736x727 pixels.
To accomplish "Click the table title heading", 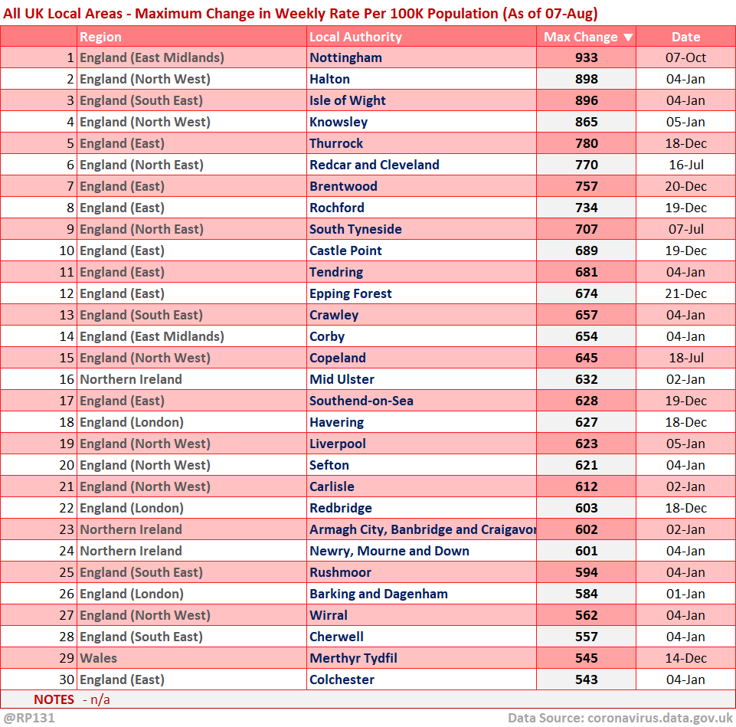I will 300,13.
